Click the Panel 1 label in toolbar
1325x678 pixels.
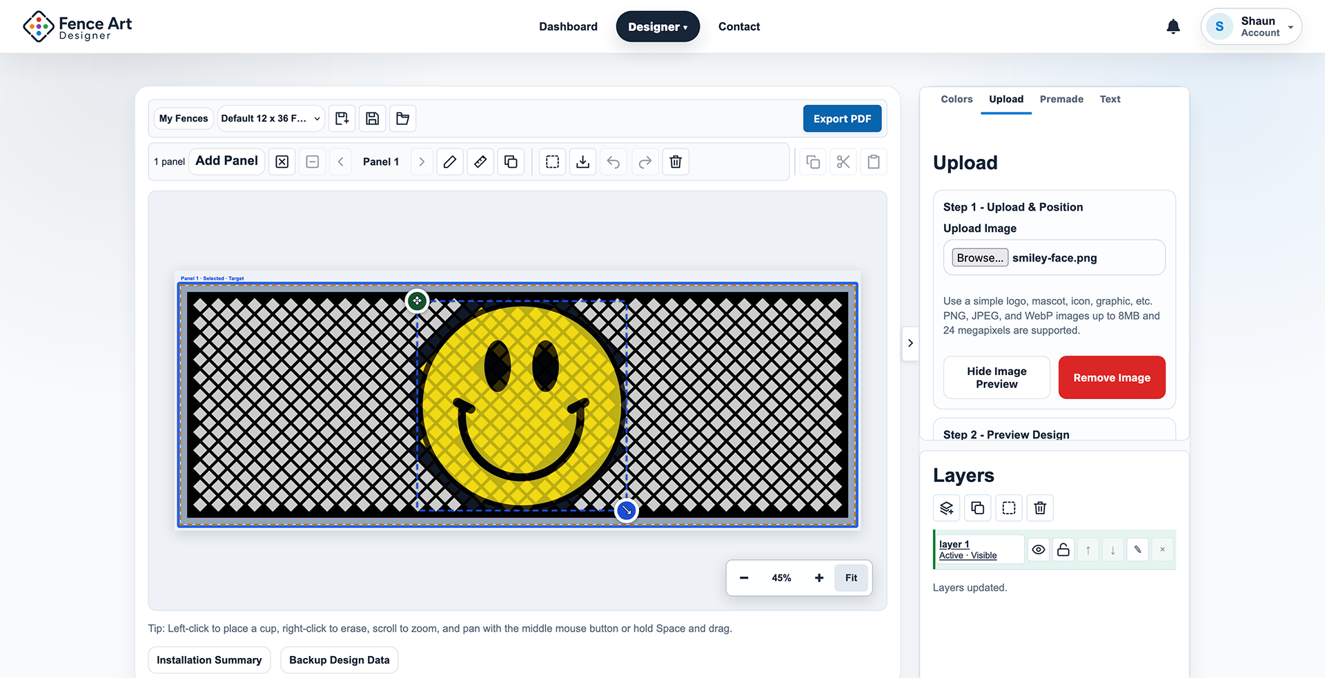pos(381,162)
